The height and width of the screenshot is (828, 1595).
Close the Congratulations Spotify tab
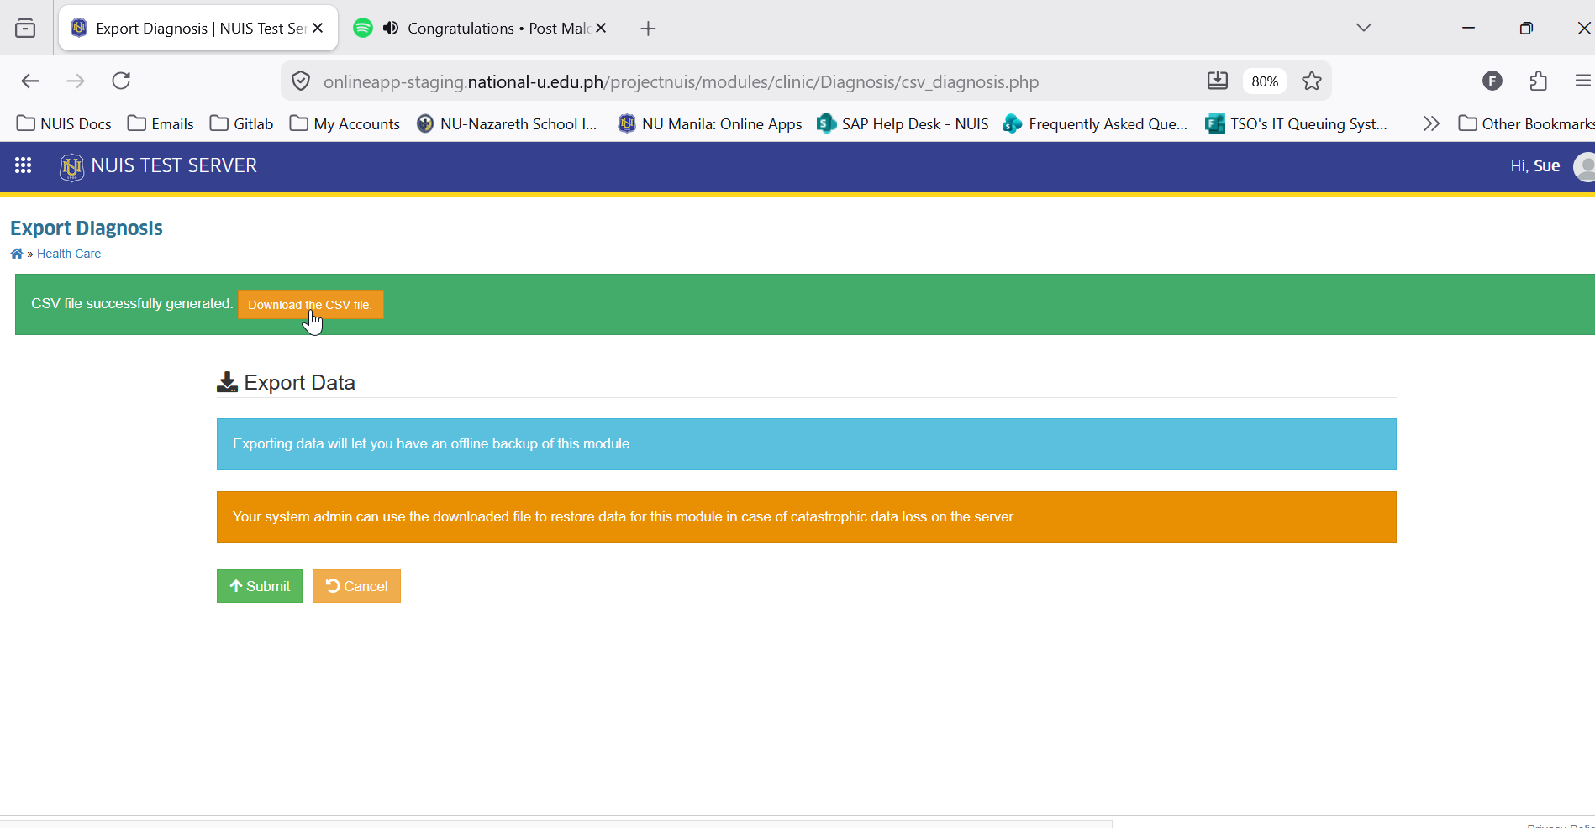601,29
